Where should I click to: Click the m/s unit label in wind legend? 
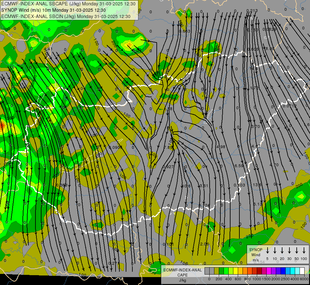pyautogui.click(x=256, y=260)
